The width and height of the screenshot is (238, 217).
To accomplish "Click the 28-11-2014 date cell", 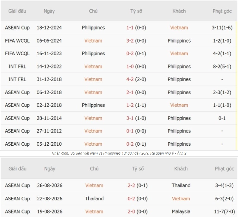I will tap(49, 118).
